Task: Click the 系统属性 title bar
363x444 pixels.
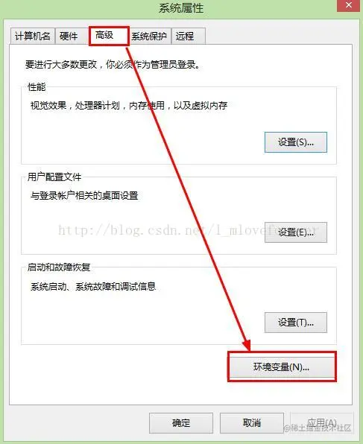Action: click(181, 8)
